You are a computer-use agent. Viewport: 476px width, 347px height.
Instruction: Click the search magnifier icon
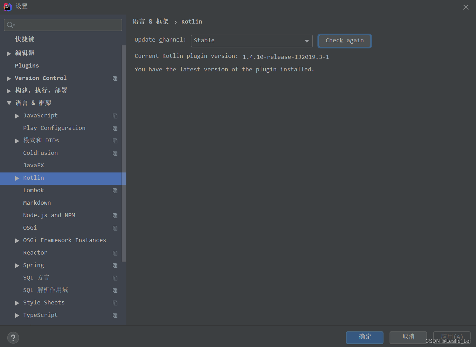pos(11,25)
